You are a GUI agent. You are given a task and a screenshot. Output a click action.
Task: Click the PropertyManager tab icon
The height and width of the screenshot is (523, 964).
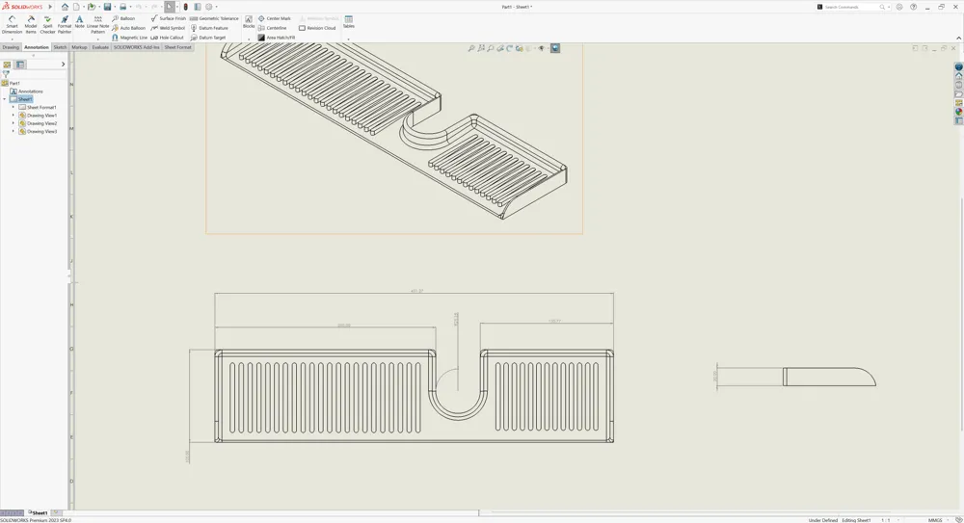click(x=20, y=65)
